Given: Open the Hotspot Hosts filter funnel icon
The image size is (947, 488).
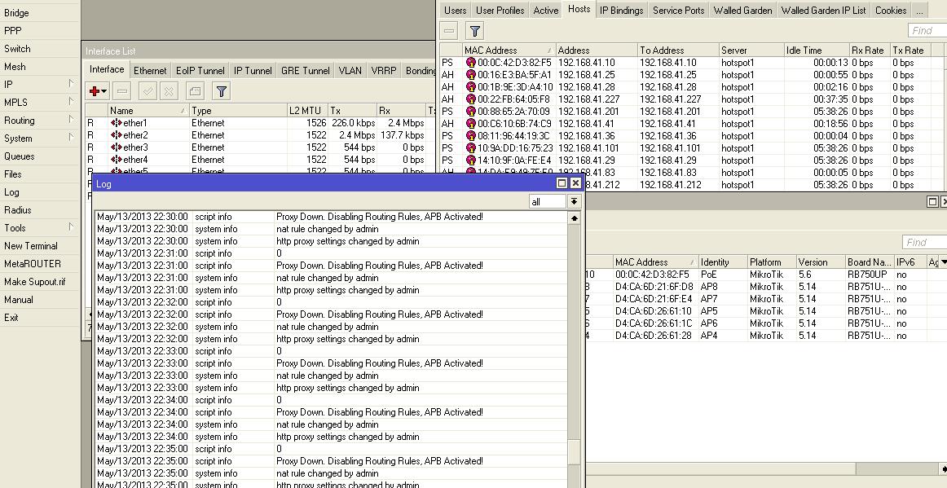Looking at the screenshot, I should (x=474, y=31).
